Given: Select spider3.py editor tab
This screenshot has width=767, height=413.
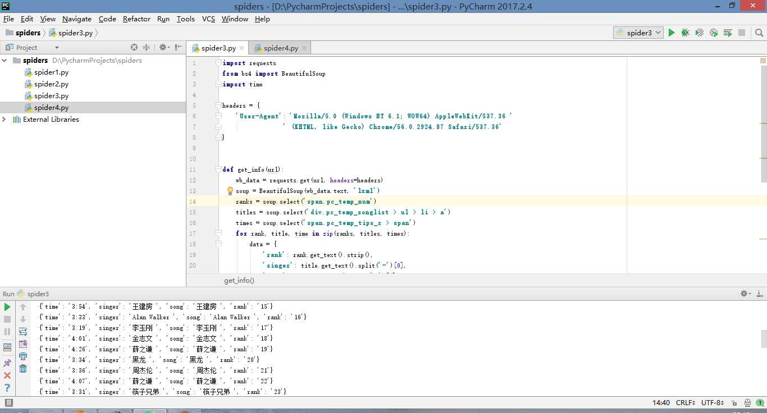Looking at the screenshot, I should [218, 48].
